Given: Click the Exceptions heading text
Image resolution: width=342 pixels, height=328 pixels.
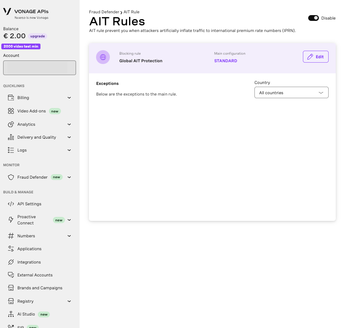Looking at the screenshot, I should [107, 84].
